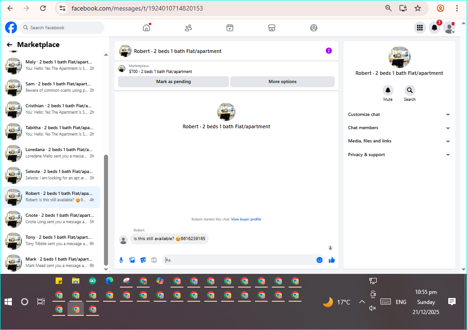The width and height of the screenshot is (467, 330).
Task: Click the message text field
Action: coord(240,260)
